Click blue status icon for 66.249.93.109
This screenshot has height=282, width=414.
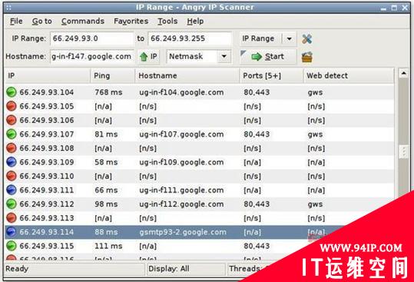(12, 162)
